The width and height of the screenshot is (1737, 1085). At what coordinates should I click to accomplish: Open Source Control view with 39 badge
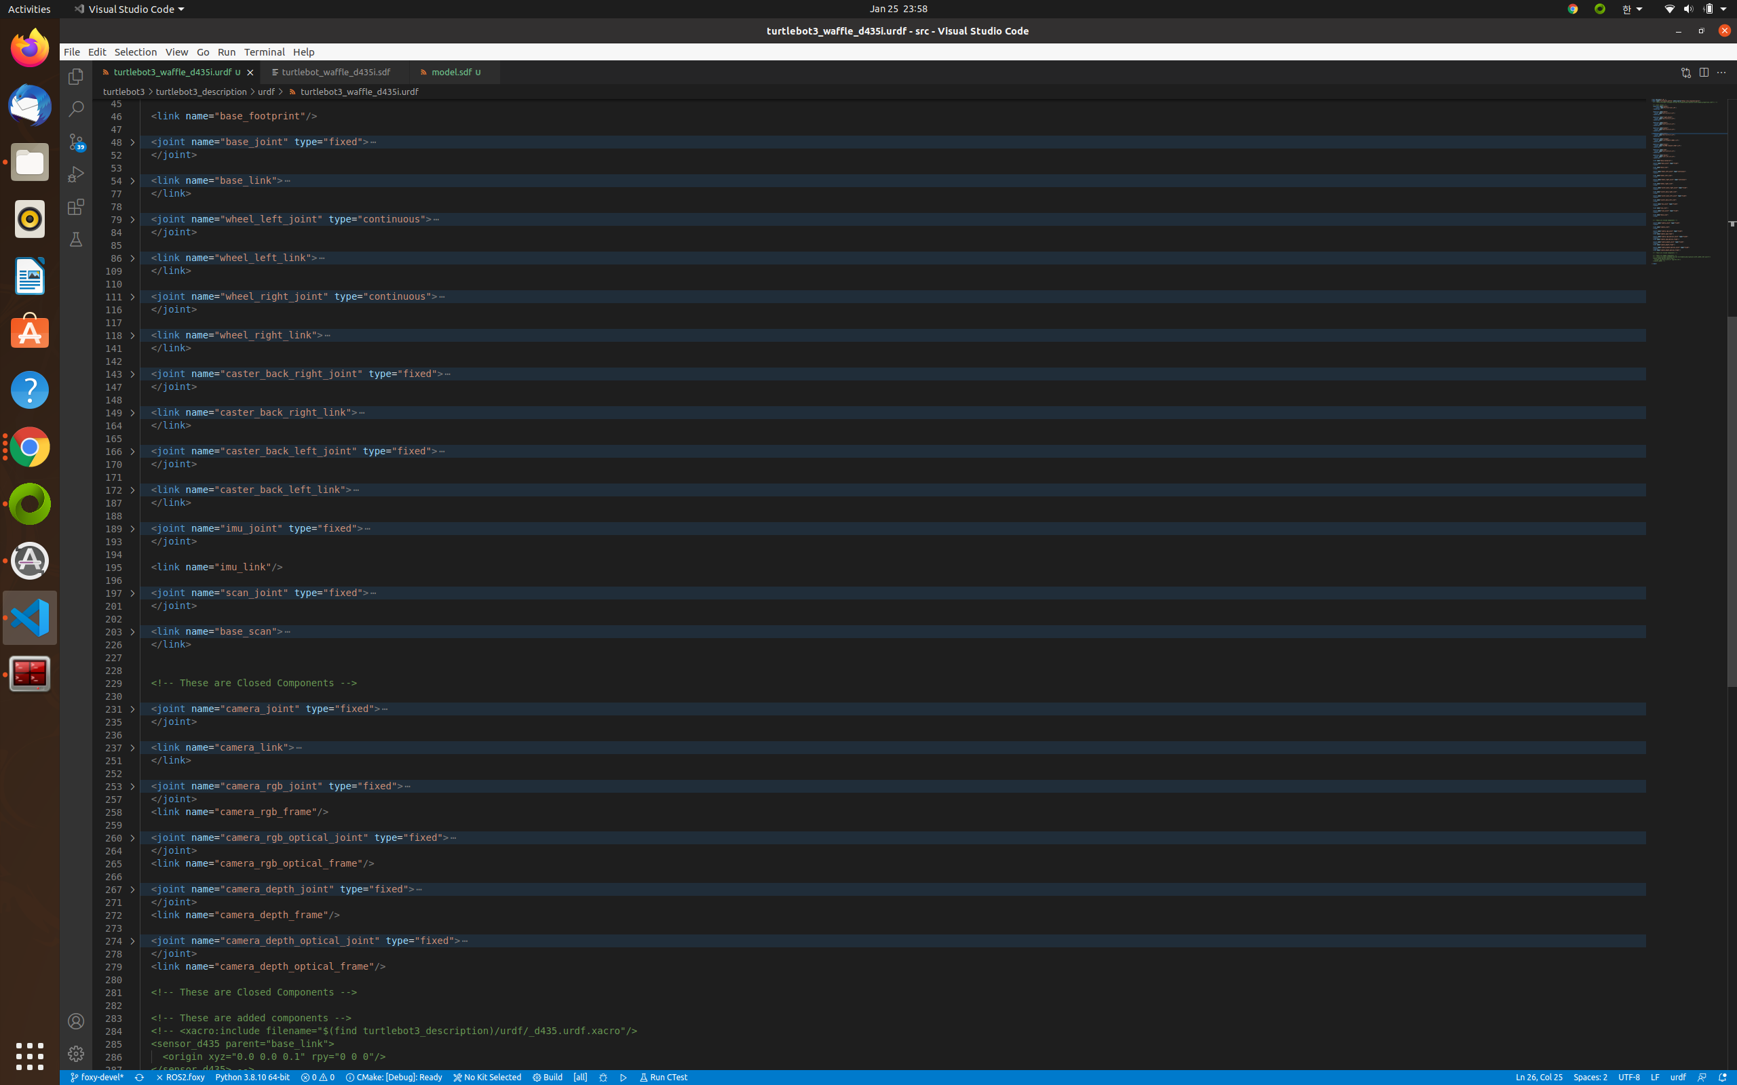click(75, 141)
